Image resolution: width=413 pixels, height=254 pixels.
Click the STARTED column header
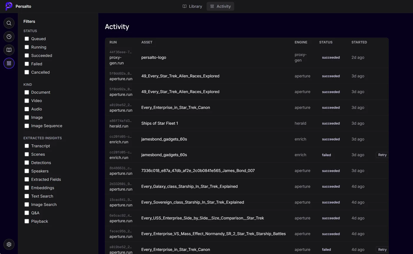(359, 42)
